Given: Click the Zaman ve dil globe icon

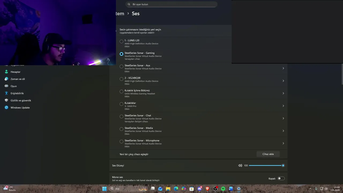Looking at the screenshot, I should 6,79.
